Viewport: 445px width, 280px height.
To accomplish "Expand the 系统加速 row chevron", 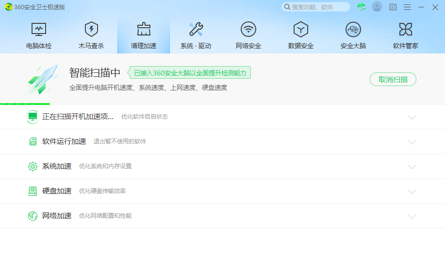I will [x=412, y=167].
